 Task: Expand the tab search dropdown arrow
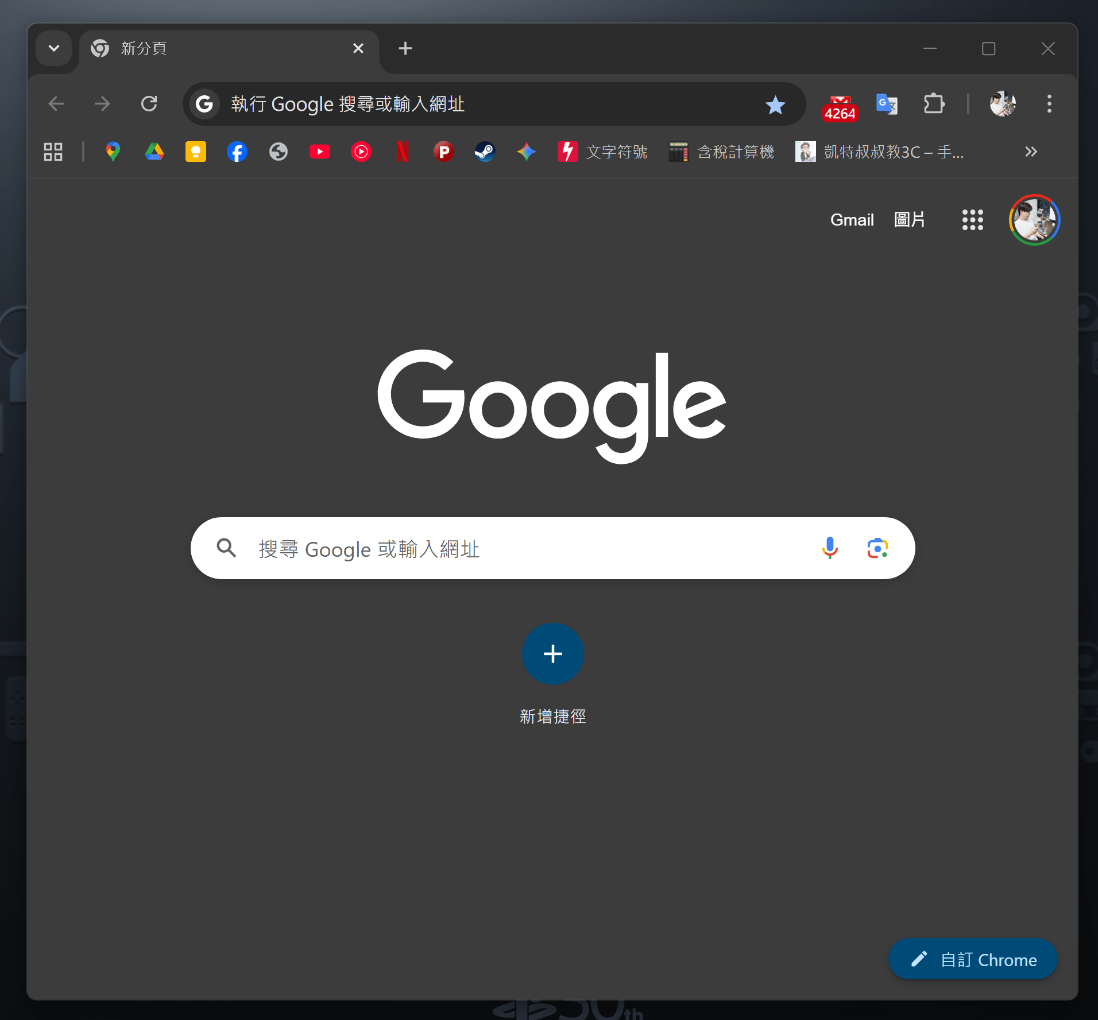pos(54,49)
